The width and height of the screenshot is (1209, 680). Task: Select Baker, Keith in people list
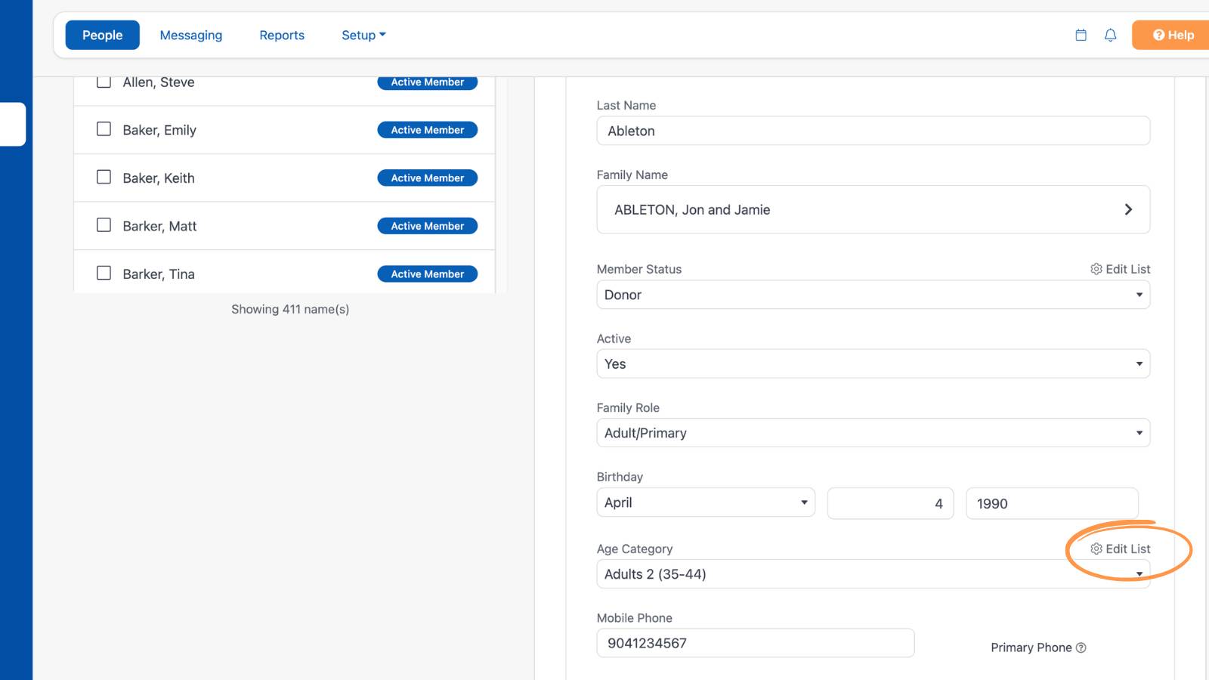tap(159, 178)
